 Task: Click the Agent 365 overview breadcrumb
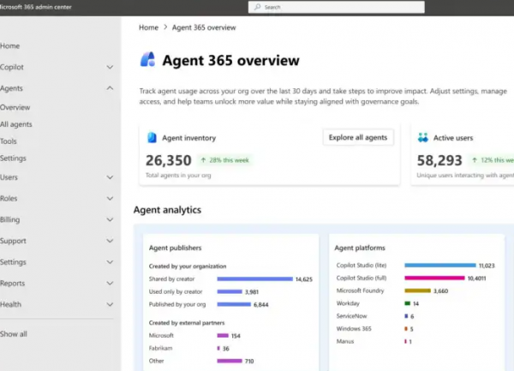pos(204,27)
